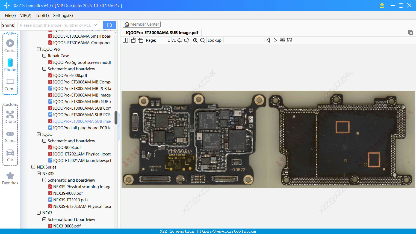
Task: Open the Tool menu
Action: [x=42, y=16]
